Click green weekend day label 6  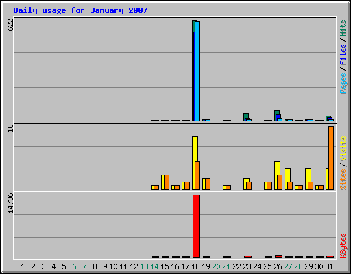click(74, 266)
